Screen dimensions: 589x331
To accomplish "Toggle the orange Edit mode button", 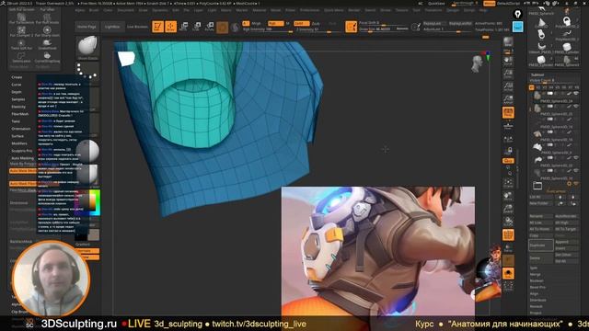I will coord(157,27).
